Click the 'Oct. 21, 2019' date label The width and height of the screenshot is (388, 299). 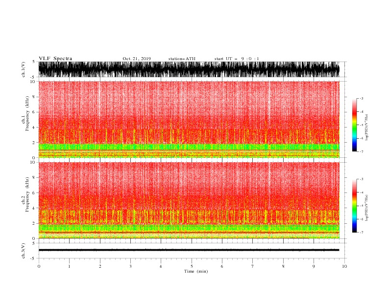pos(137,59)
